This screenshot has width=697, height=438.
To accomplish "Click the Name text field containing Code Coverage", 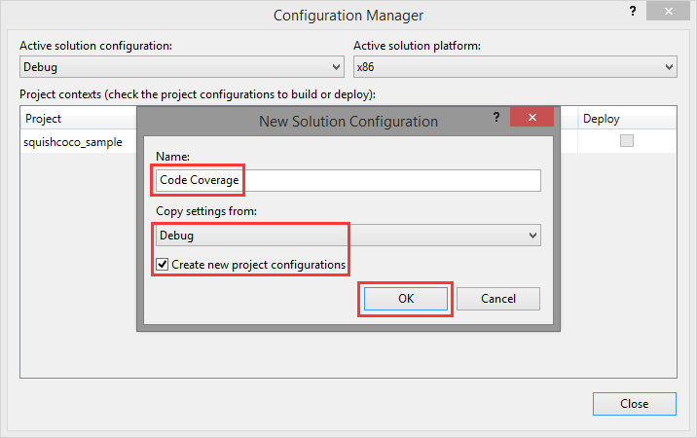I will [x=348, y=181].
